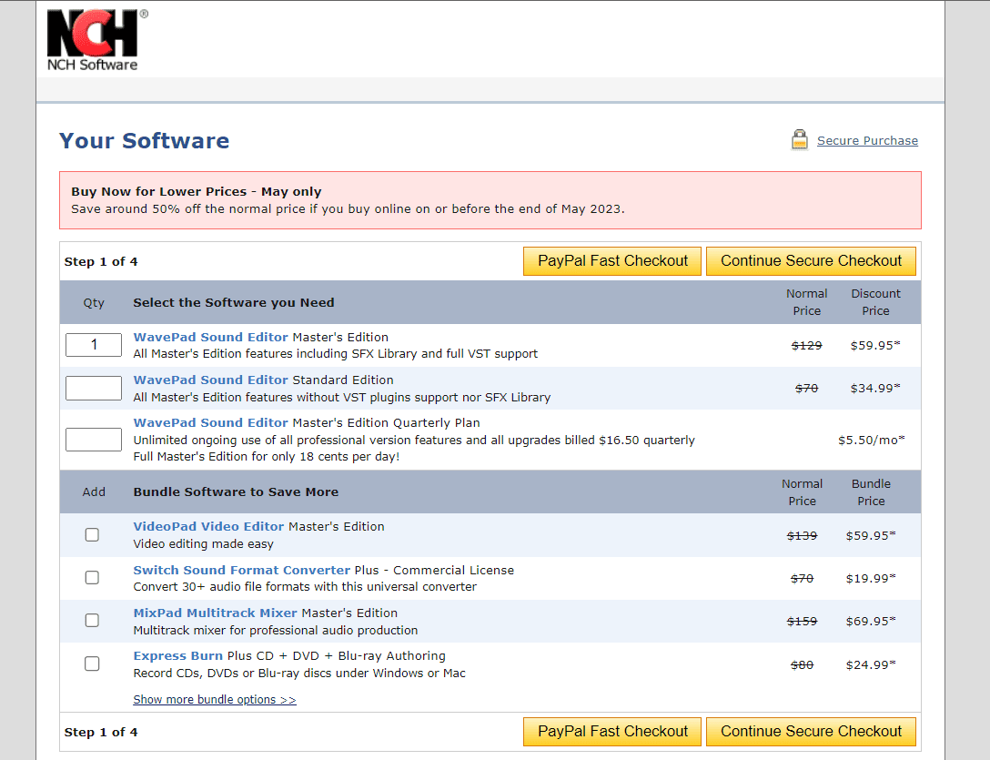Focus the quantity field for WavePad Master's Edition
The width and height of the screenshot is (990, 760).
pos(94,345)
